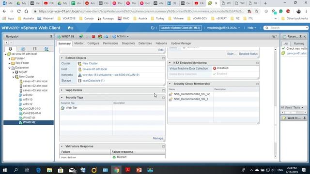310x174 pixels.
Task: Launch the VM console icon
Action: [x=81, y=37]
